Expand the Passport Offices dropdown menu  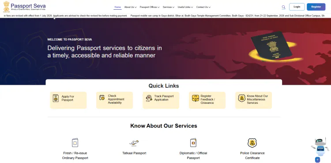point(150,7)
